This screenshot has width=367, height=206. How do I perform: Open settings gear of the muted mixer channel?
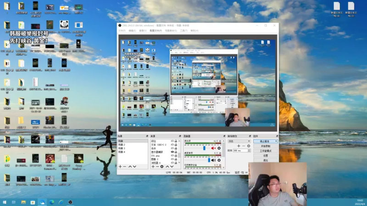click(x=219, y=148)
